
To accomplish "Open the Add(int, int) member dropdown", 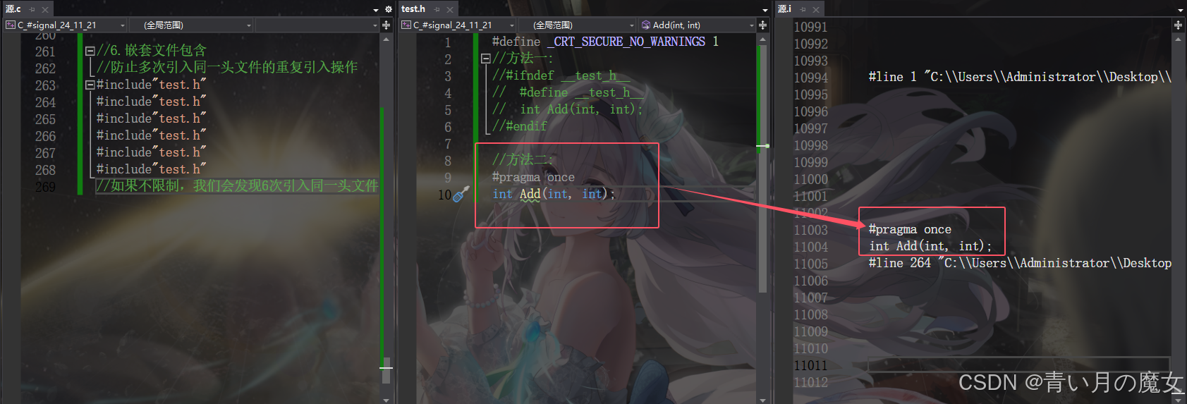I will point(697,25).
